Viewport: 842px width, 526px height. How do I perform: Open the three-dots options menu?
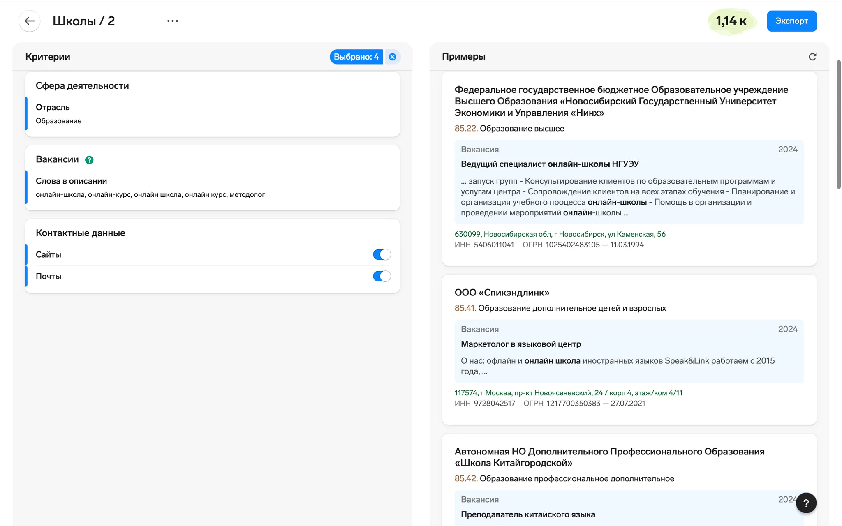point(173,21)
